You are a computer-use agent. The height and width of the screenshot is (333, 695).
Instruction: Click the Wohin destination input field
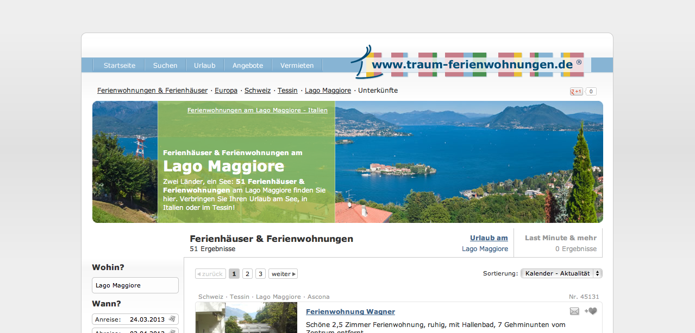click(x=135, y=285)
